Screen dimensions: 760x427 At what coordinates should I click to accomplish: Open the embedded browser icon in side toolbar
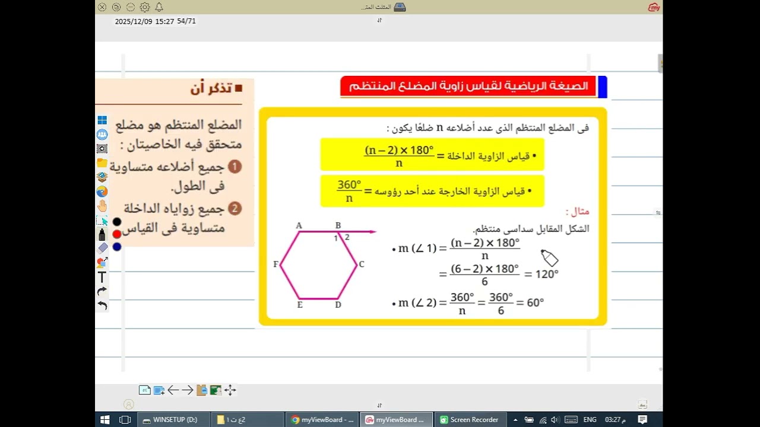[x=102, y=192]
